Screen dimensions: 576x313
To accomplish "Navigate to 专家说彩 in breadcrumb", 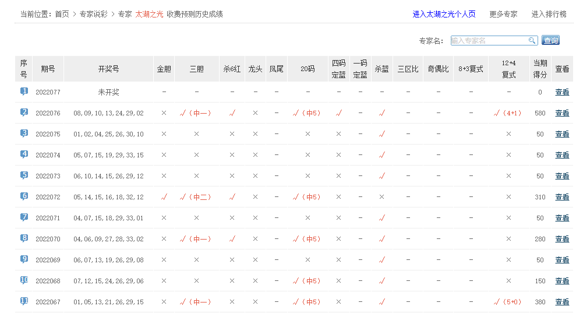I will coord(94,14).
